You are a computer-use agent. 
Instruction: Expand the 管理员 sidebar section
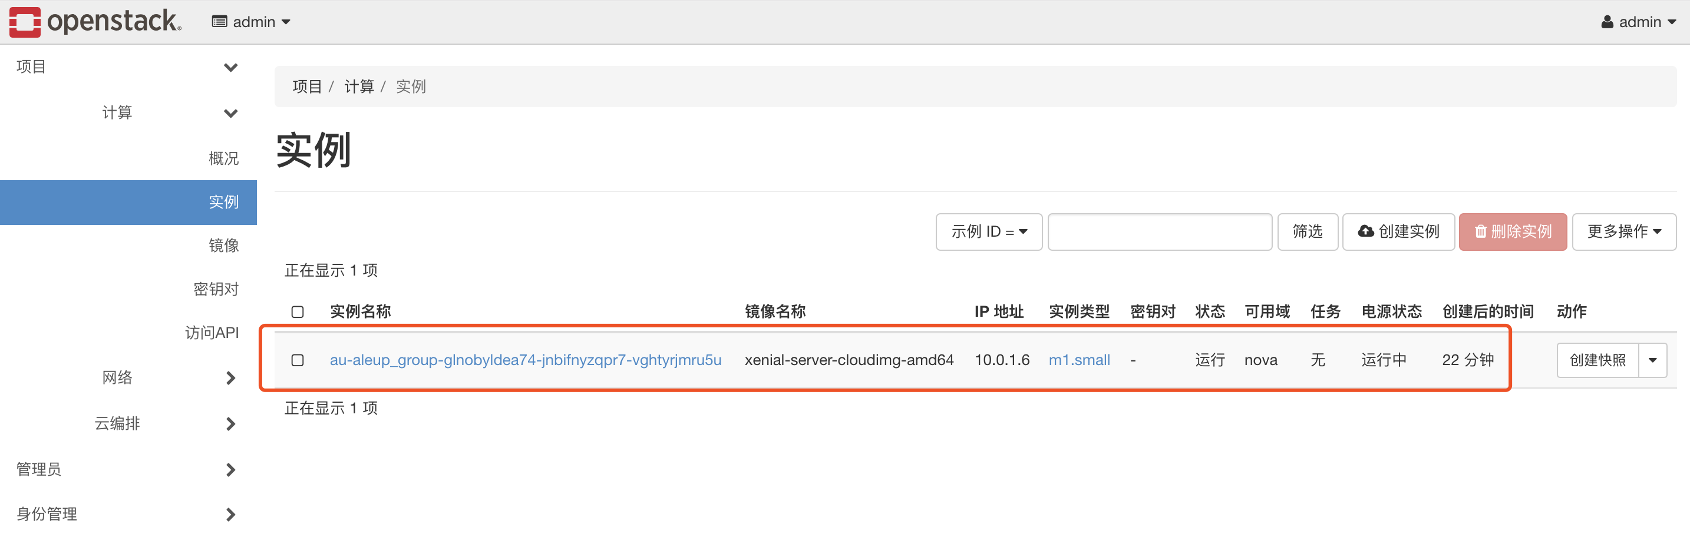[230, 470]
